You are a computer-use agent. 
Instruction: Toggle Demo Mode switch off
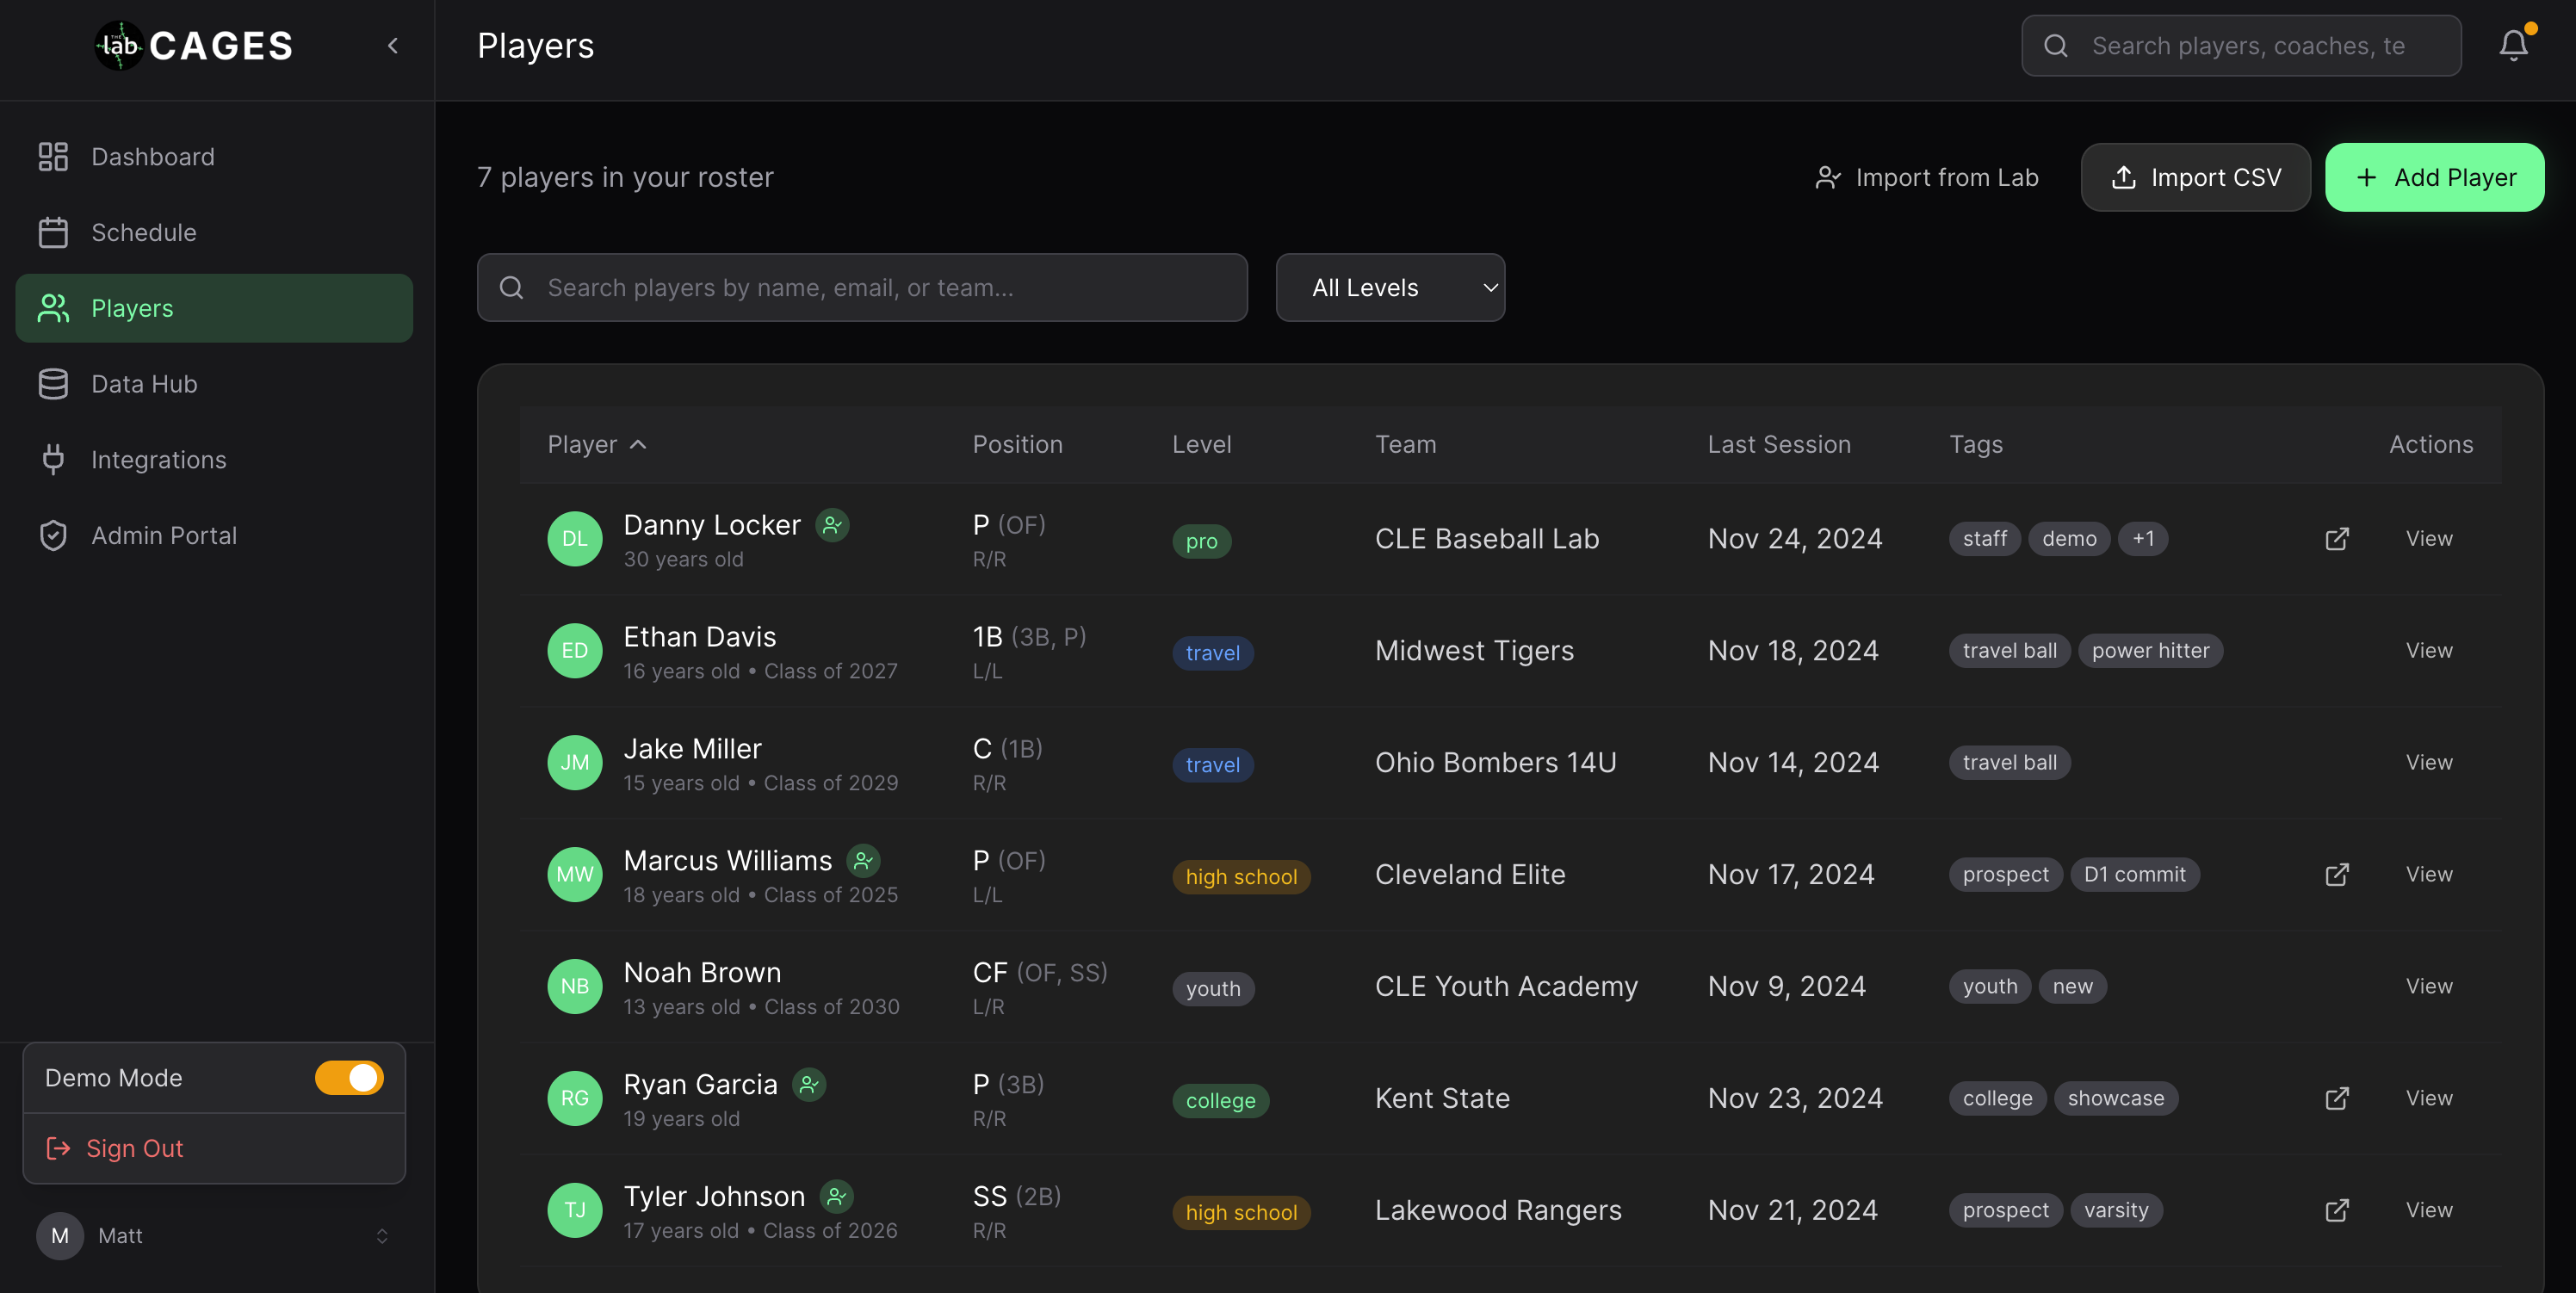pos(349,1078)
